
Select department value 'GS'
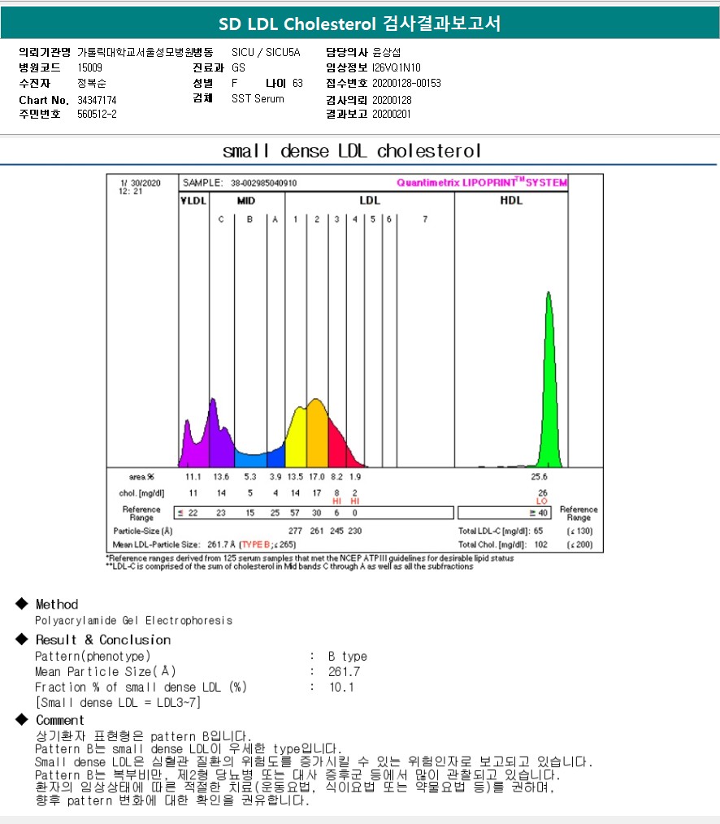click(238, 67)
